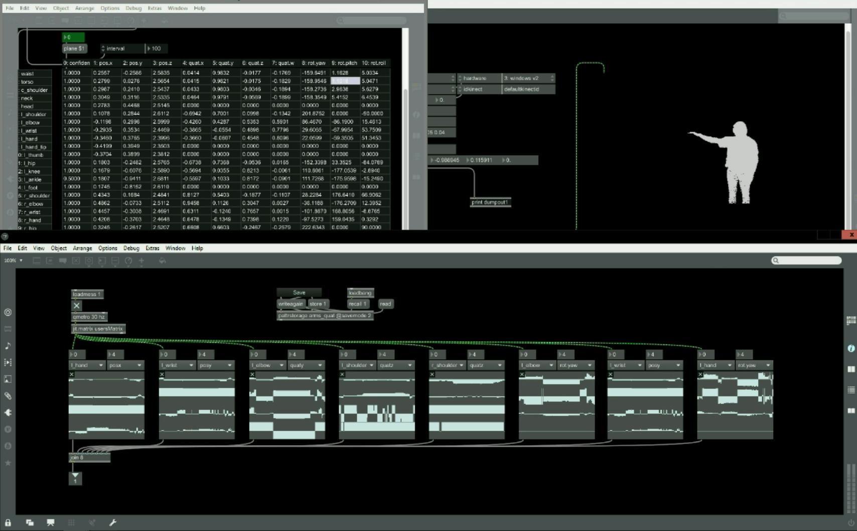Click the recall 1 message box
857x531 pixels.
(x=358, y=304)
